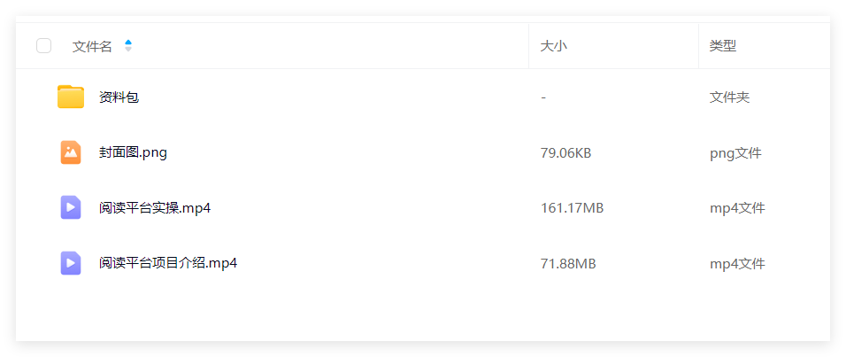Click the purple video icon for 阅读平台实操.mp4
Image resolution: width=846 pixels, height=357 pixels.
(x=71, y=207)
